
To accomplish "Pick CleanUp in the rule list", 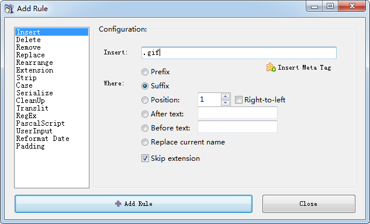I will click(x=51, y=101).
